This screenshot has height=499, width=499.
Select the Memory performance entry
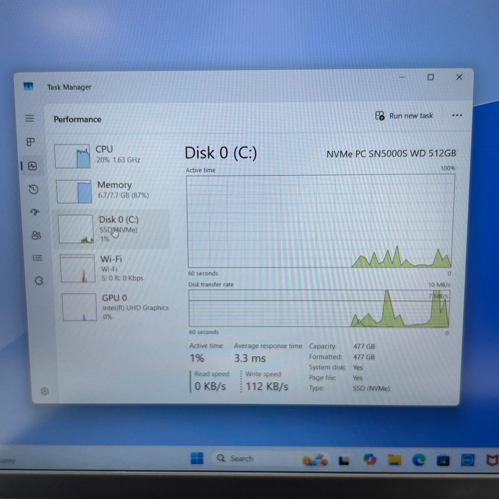click(x=112, y=191)
